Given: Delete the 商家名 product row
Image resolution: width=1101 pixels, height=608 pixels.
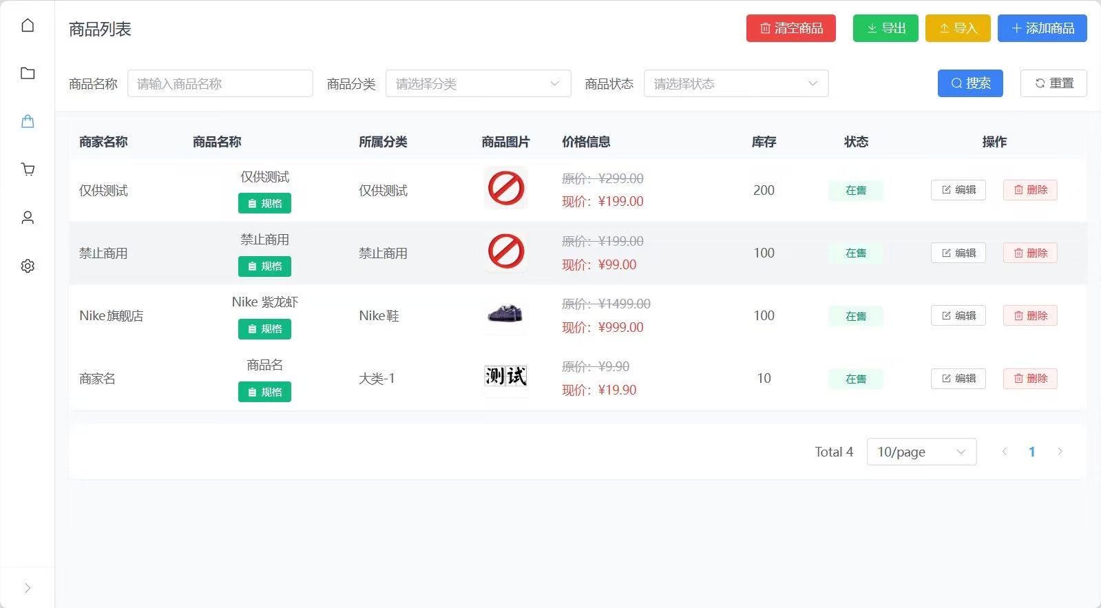Looking at the screenshot, I should pos(1030,378).
